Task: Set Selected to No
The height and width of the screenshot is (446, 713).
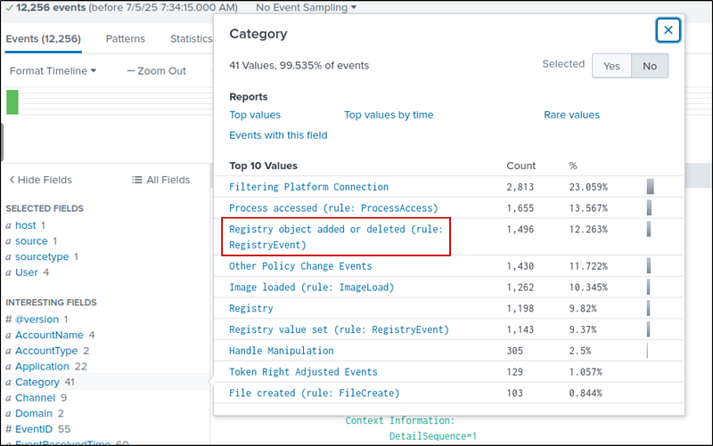Action: (649, 66)
